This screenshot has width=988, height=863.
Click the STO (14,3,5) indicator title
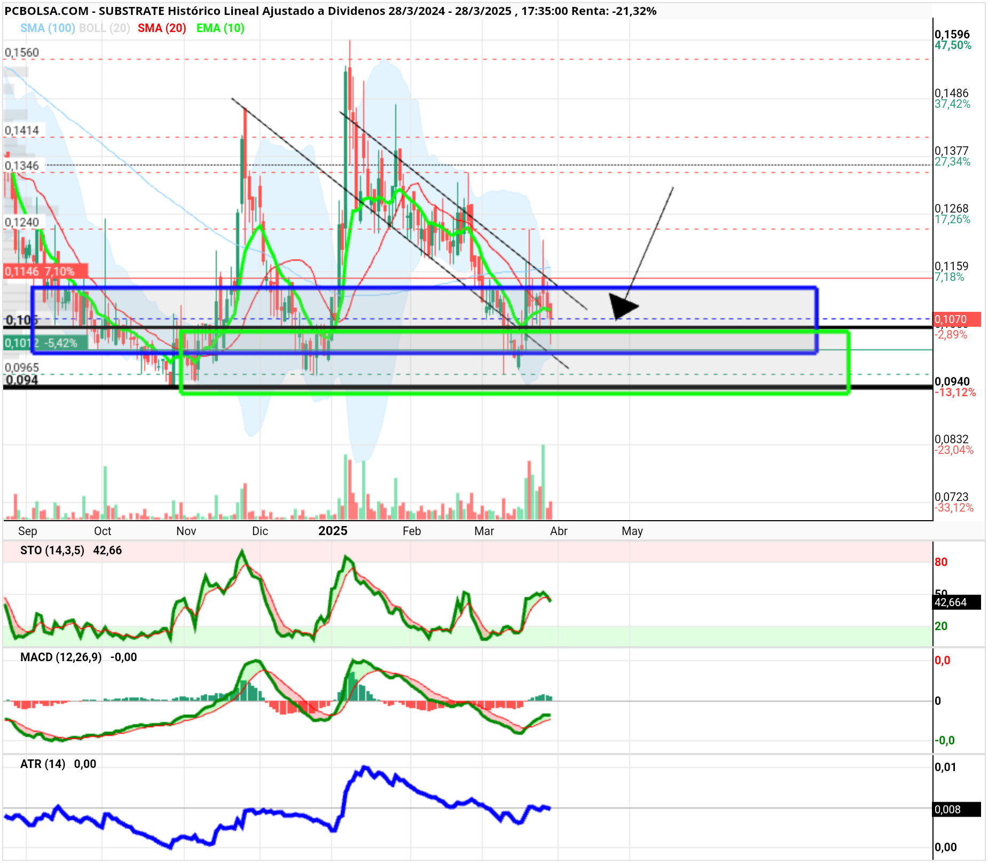click(x=52, y=551)
